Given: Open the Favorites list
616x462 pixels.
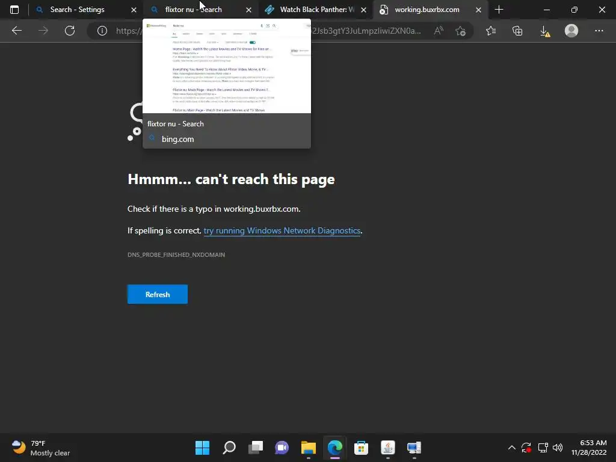Looking at the screenshot, I should tap(491, 31).
